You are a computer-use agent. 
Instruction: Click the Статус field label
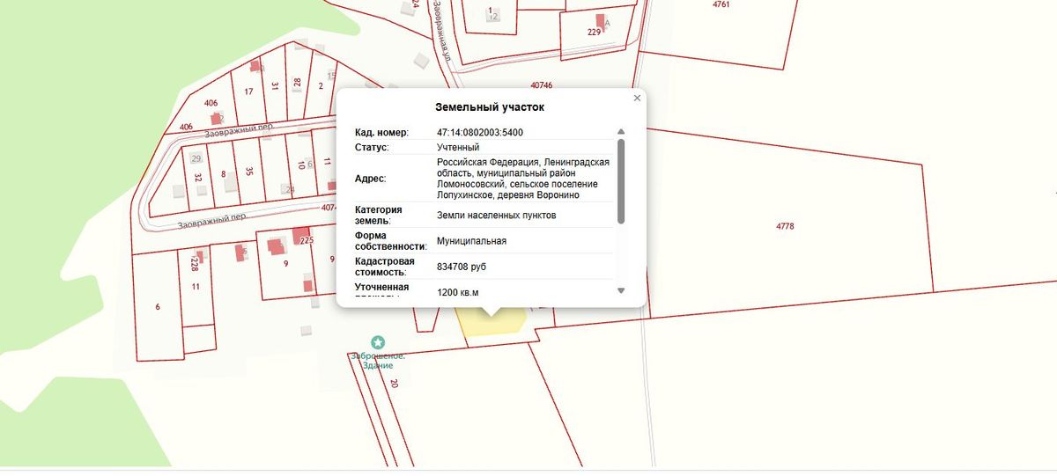click(372, 147)
